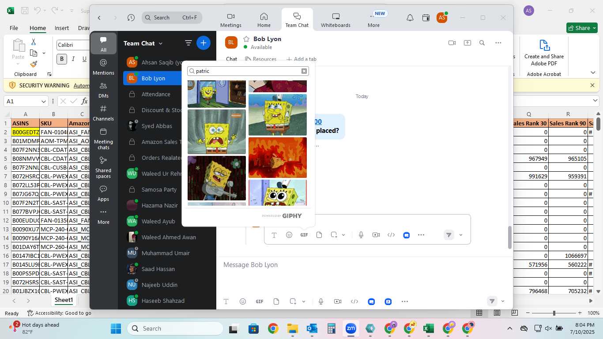Adjust the Excel zoom slider

[554, 313]
